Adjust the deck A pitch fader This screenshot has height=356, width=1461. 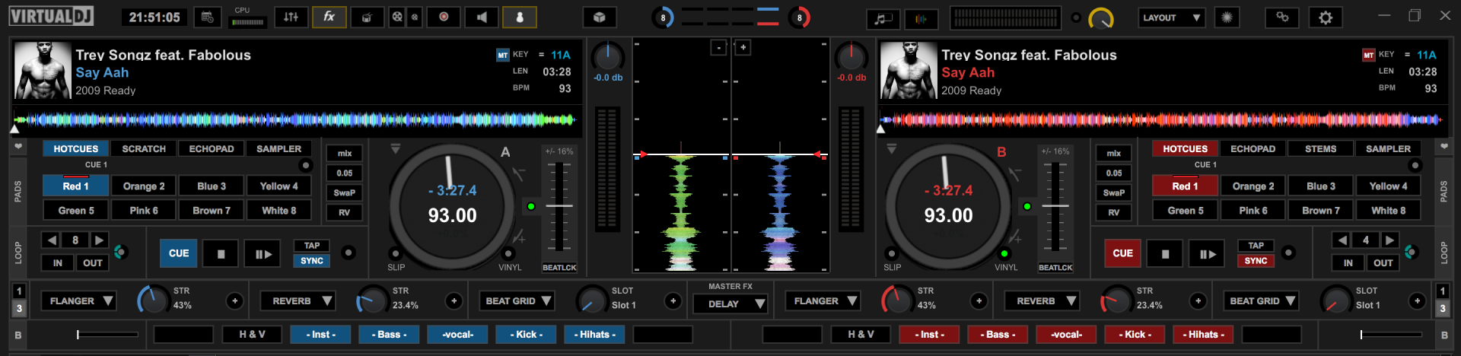(559, 206)
